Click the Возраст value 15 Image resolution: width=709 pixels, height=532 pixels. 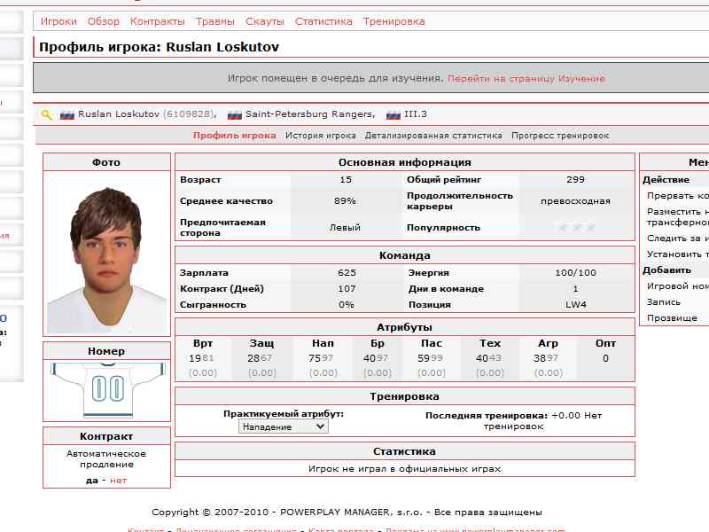click(x=346, y=180)
